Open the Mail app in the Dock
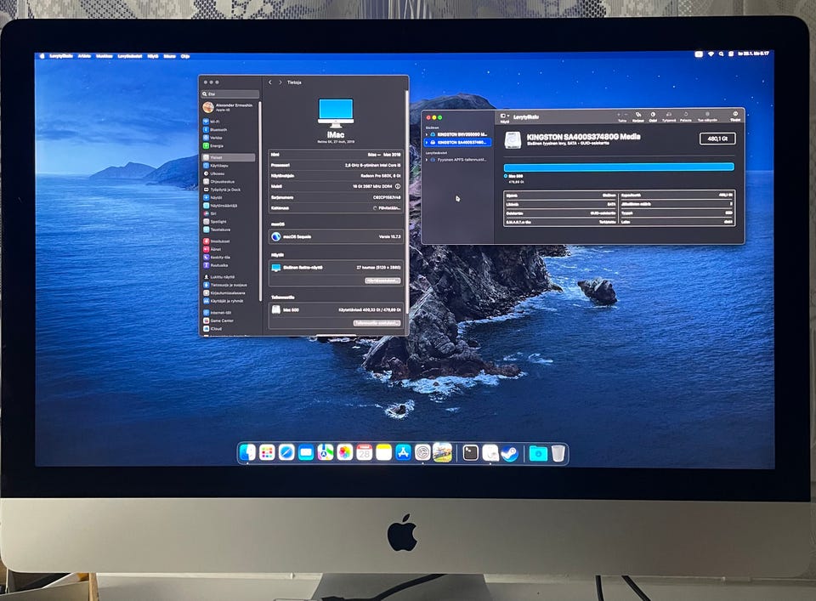Viewport: 816px width, 601px height. pos(306,453)
